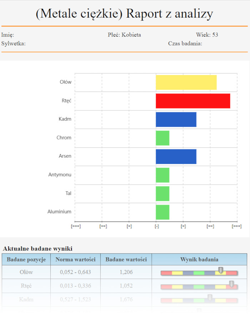This screenshot has height=314, width=250.
Task: Click the Wynik badania column header
Action: pos(199,259)
